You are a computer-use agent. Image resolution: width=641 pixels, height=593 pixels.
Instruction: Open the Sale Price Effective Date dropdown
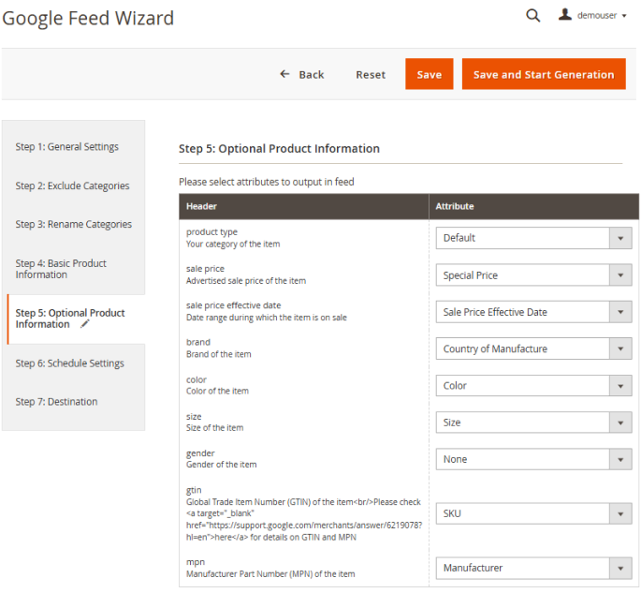533,312
